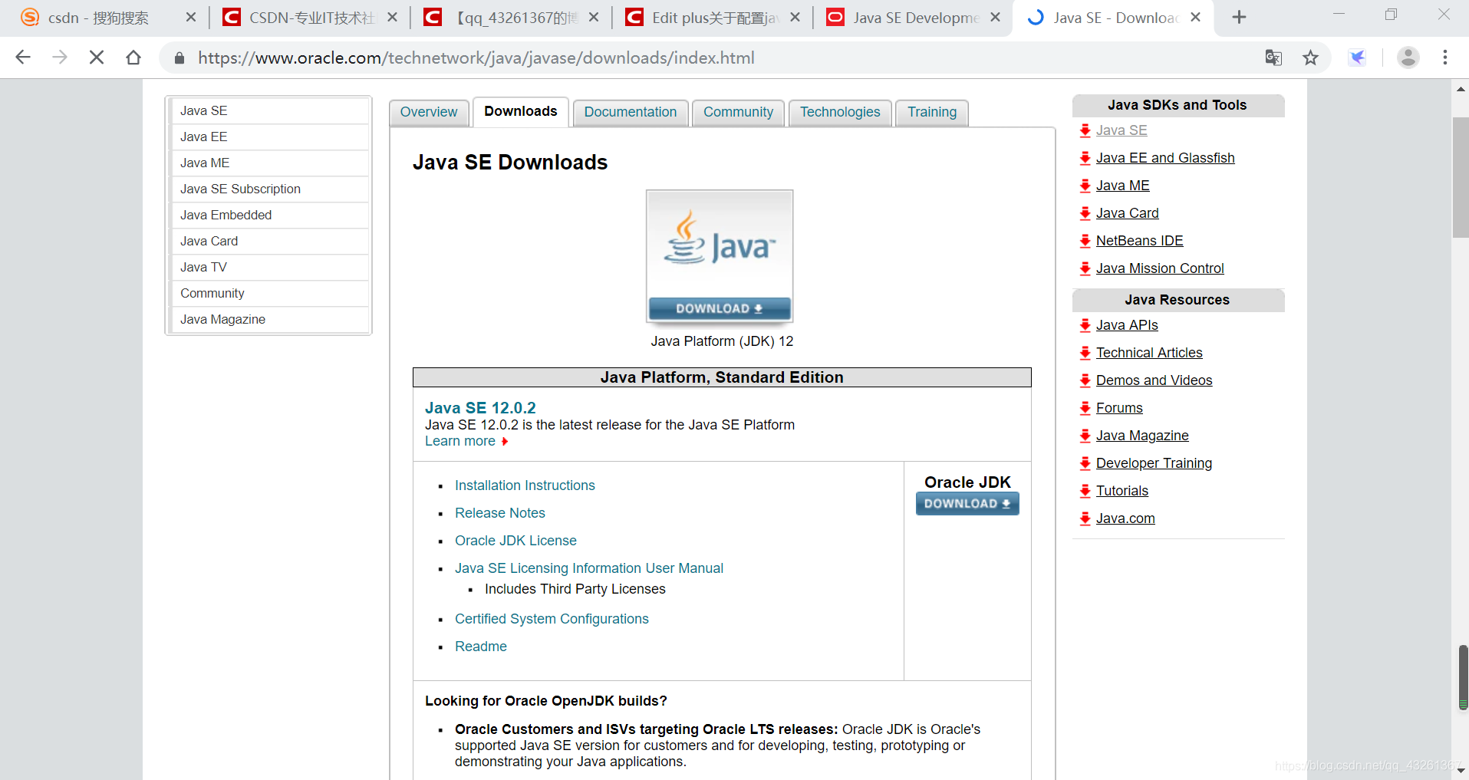This screenshot has height=780, width=1469.
Task: Open the Chrome three-dot menu
Action: 1445,58
